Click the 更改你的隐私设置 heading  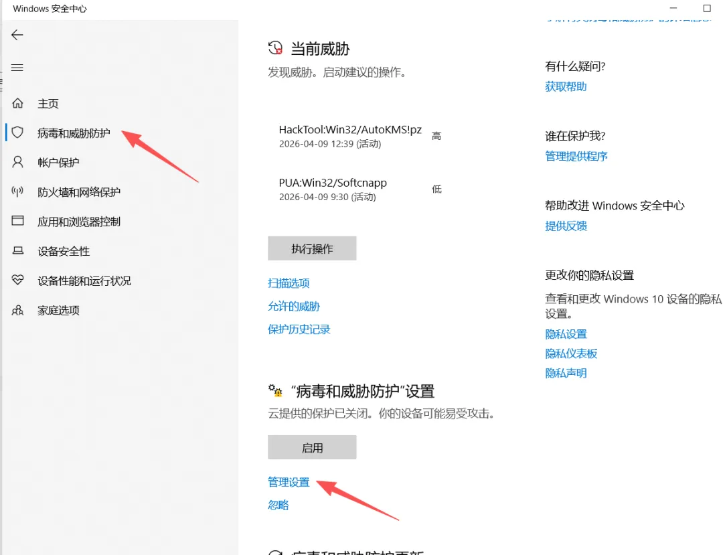click(x=589, y=275)
